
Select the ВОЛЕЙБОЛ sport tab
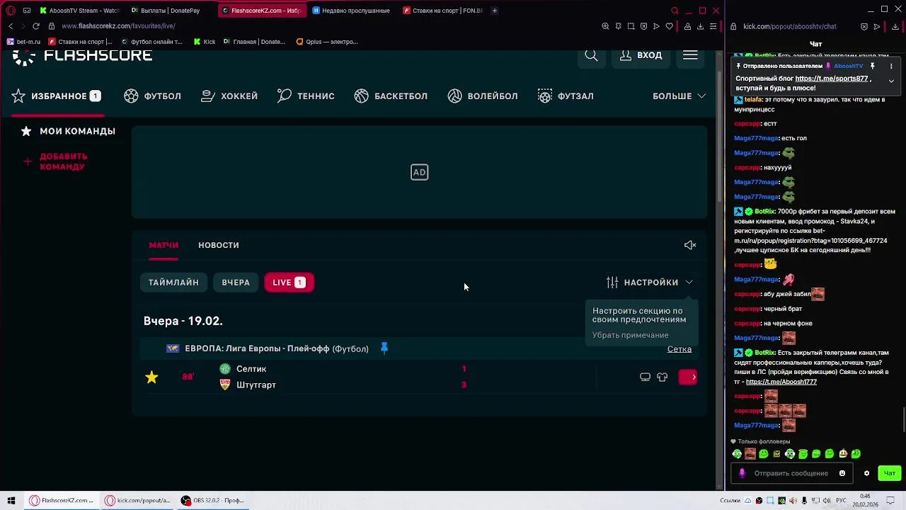point(483,96)
